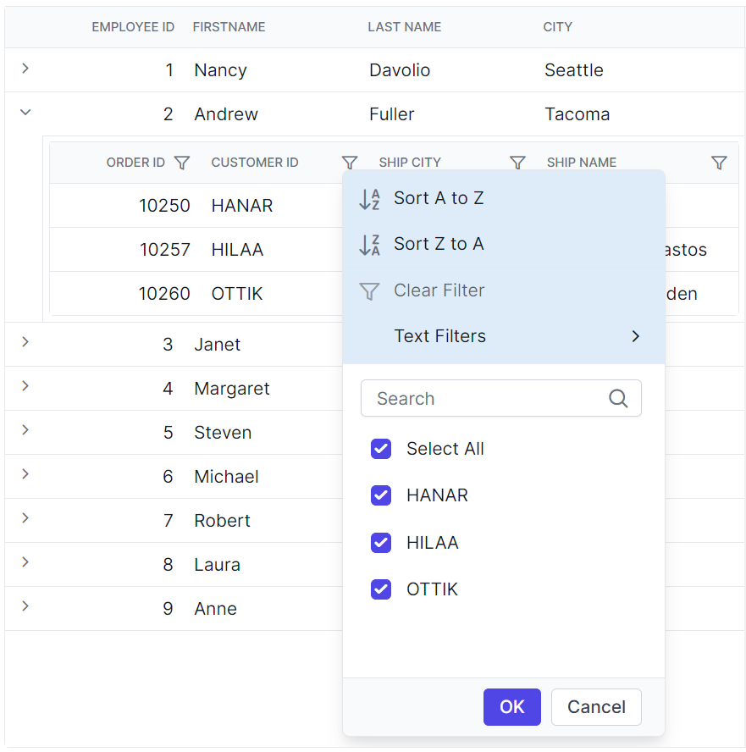Toggle the Select All checkbox
This screenshot has width=746, height=752.
381,449
